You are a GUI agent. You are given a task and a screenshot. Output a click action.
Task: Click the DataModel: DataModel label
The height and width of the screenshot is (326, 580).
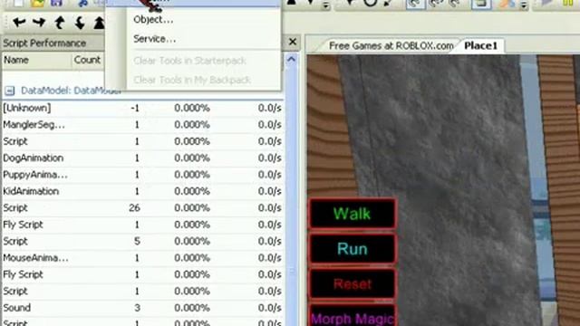(x=71, y=91)
